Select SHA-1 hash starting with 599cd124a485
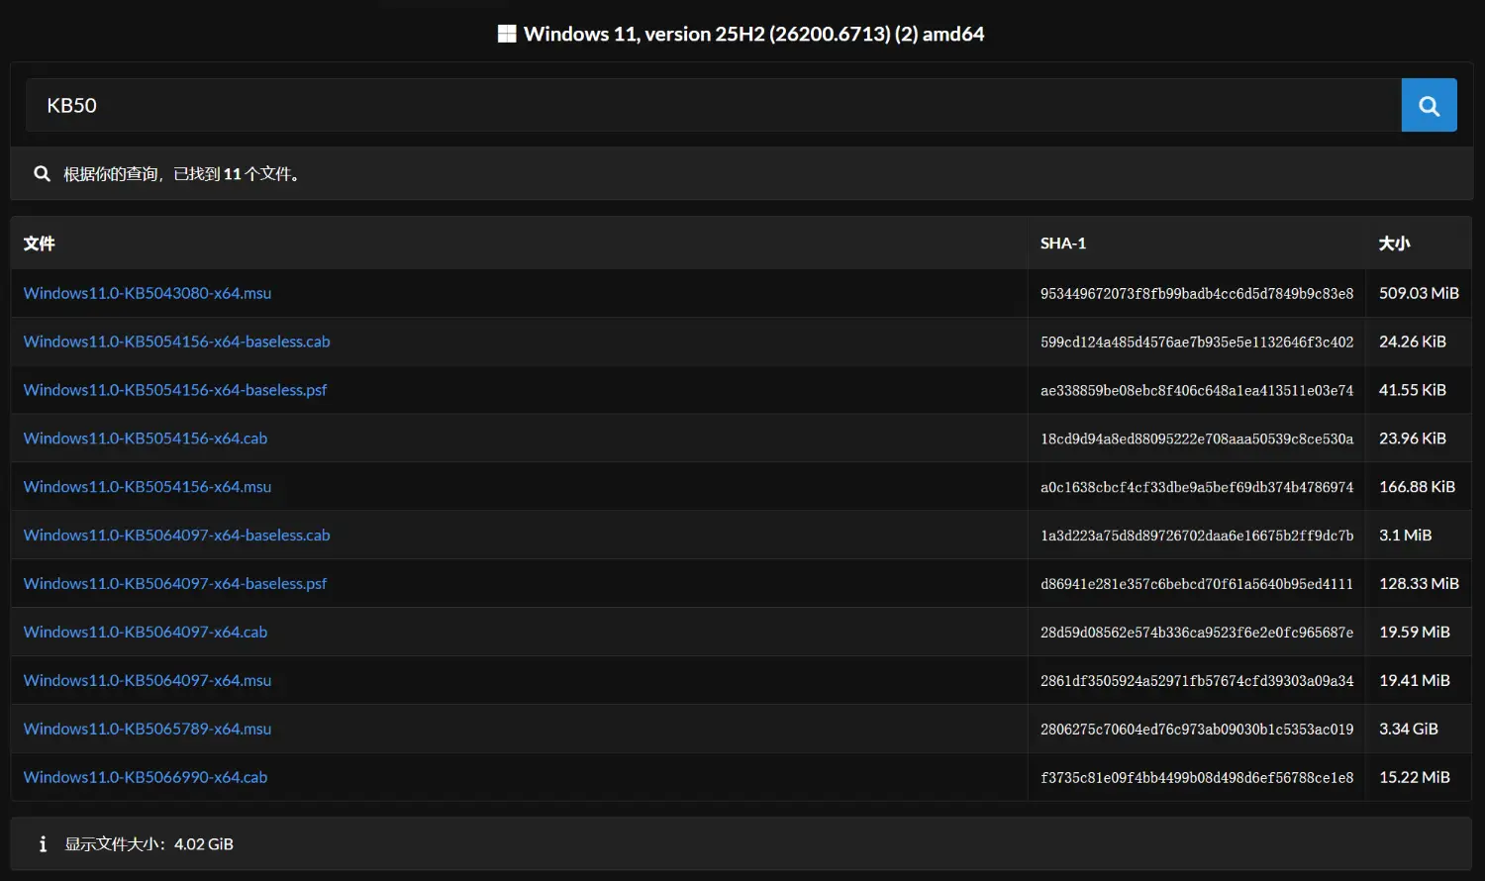 tap(1197, 343)
